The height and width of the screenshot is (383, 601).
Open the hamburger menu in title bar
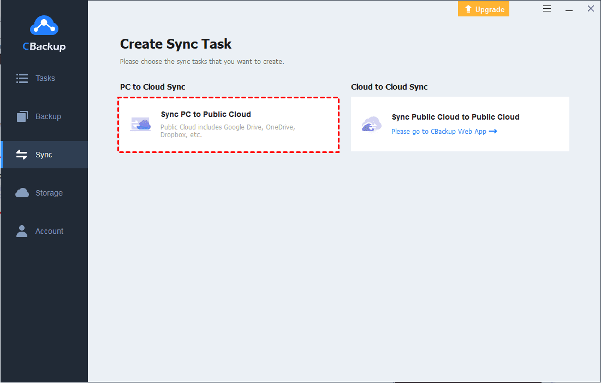[x=548, y=9]
